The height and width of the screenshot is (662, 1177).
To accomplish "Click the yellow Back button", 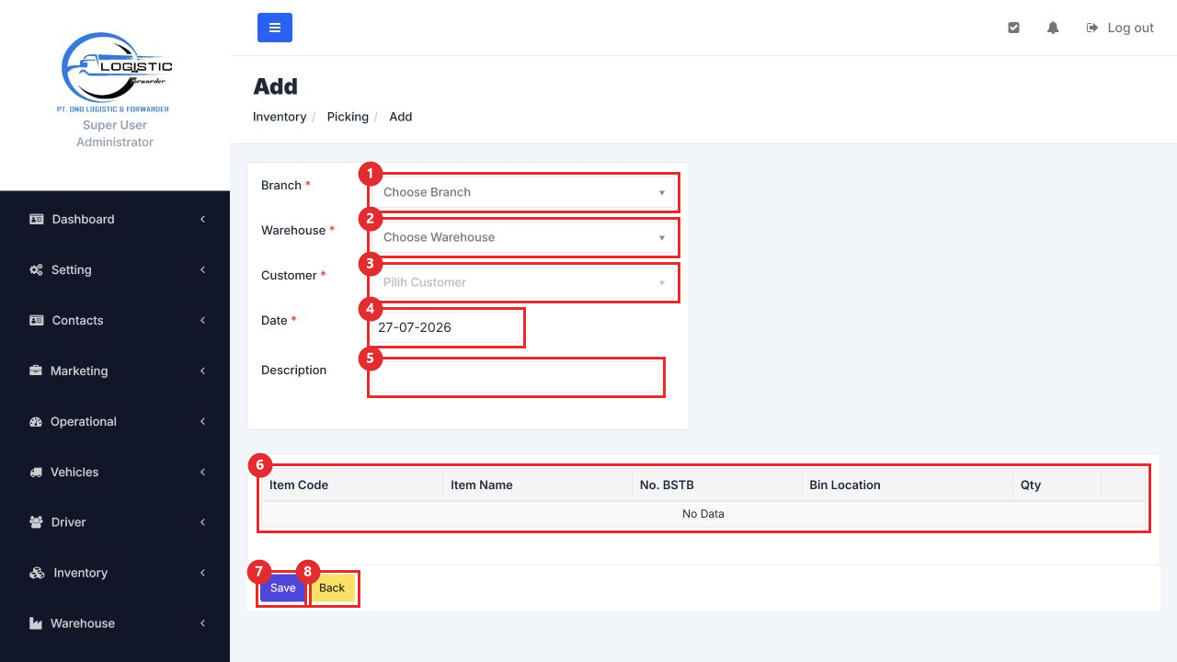I will click(332, 588).
